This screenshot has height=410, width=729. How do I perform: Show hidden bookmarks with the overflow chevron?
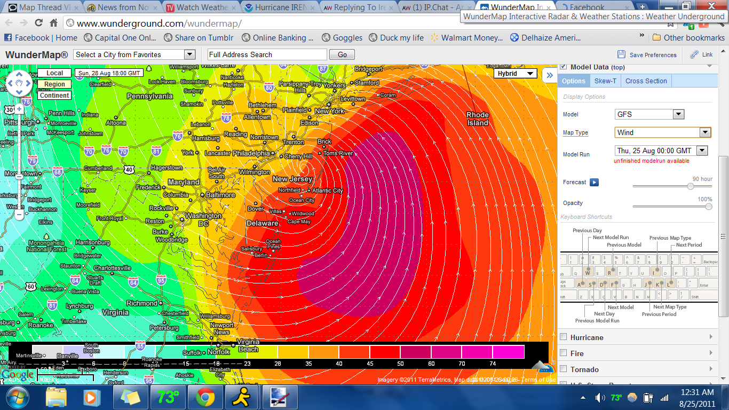tap(642, 35)
